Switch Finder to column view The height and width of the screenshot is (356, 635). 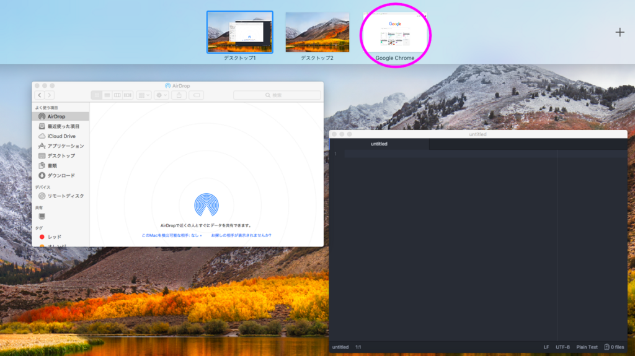click(117, 95)
